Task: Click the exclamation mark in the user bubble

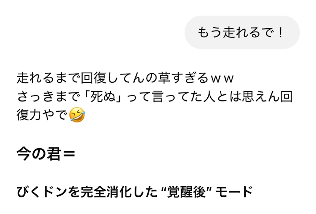Action: (x=280, y=32)
